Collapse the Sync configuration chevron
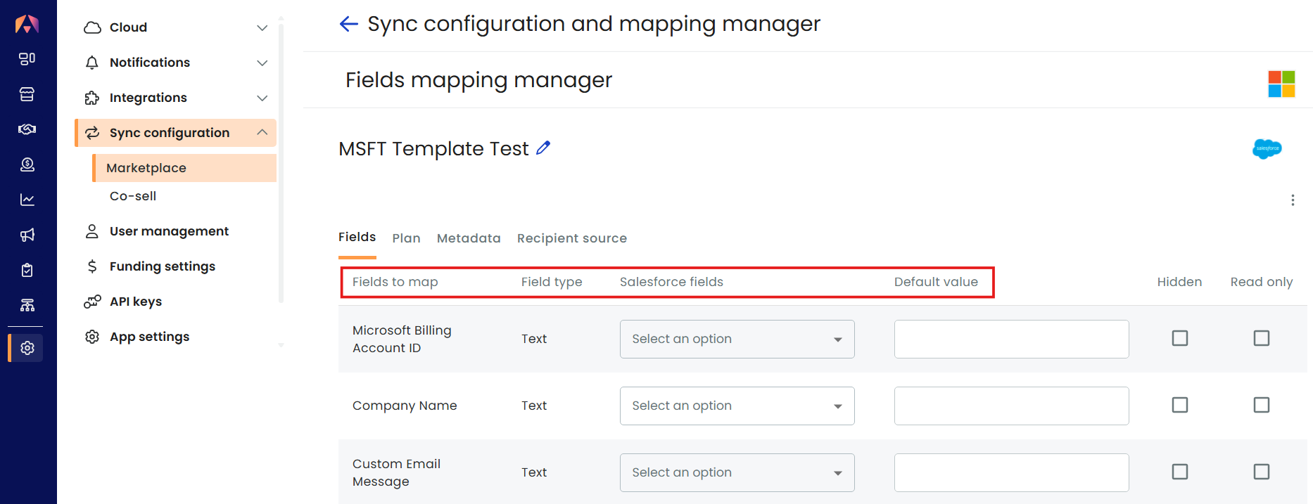This screenshot has width=1313, height=504. 262,133
